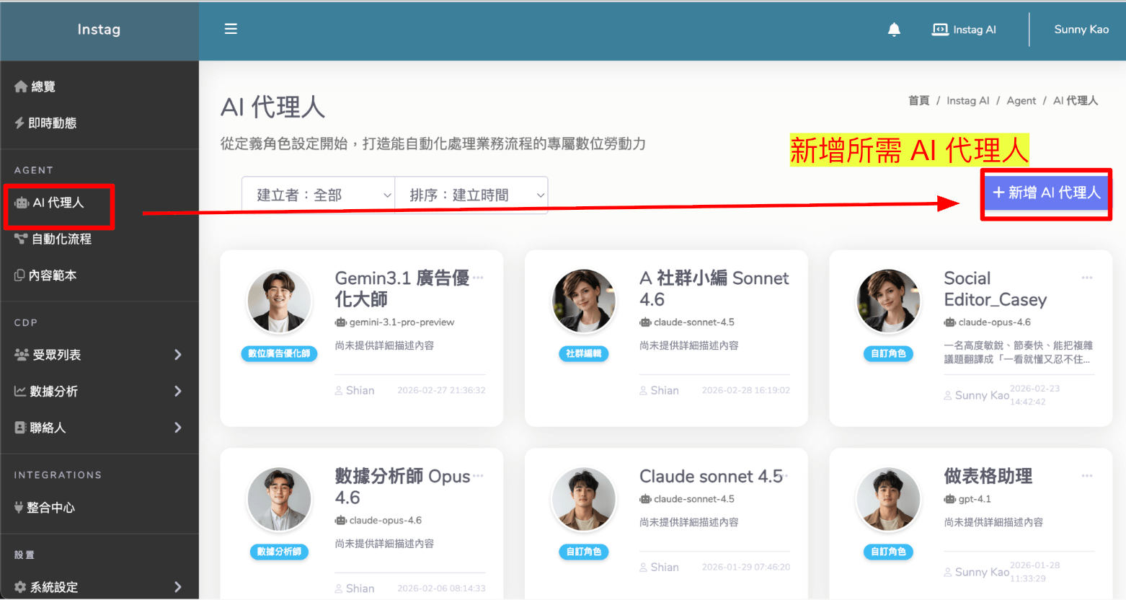Select 自動化流程 in the sidebar

click(x=61, y=239)
